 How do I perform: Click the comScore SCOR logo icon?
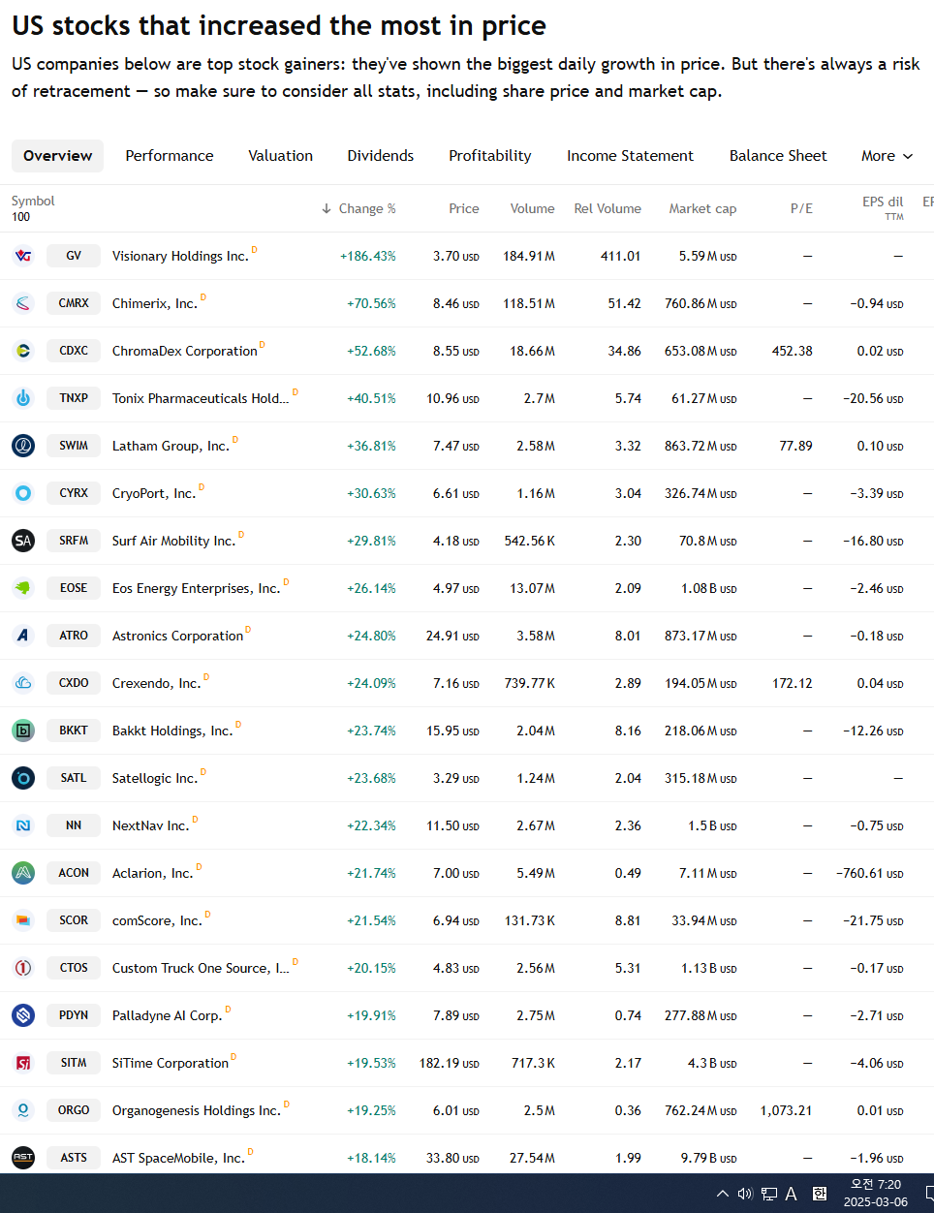click(x=23, y=920)
